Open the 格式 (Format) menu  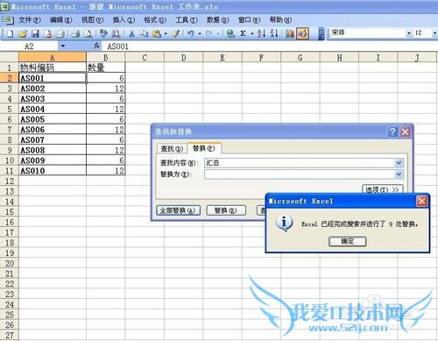pyautogui.click(x=155, y=20)
